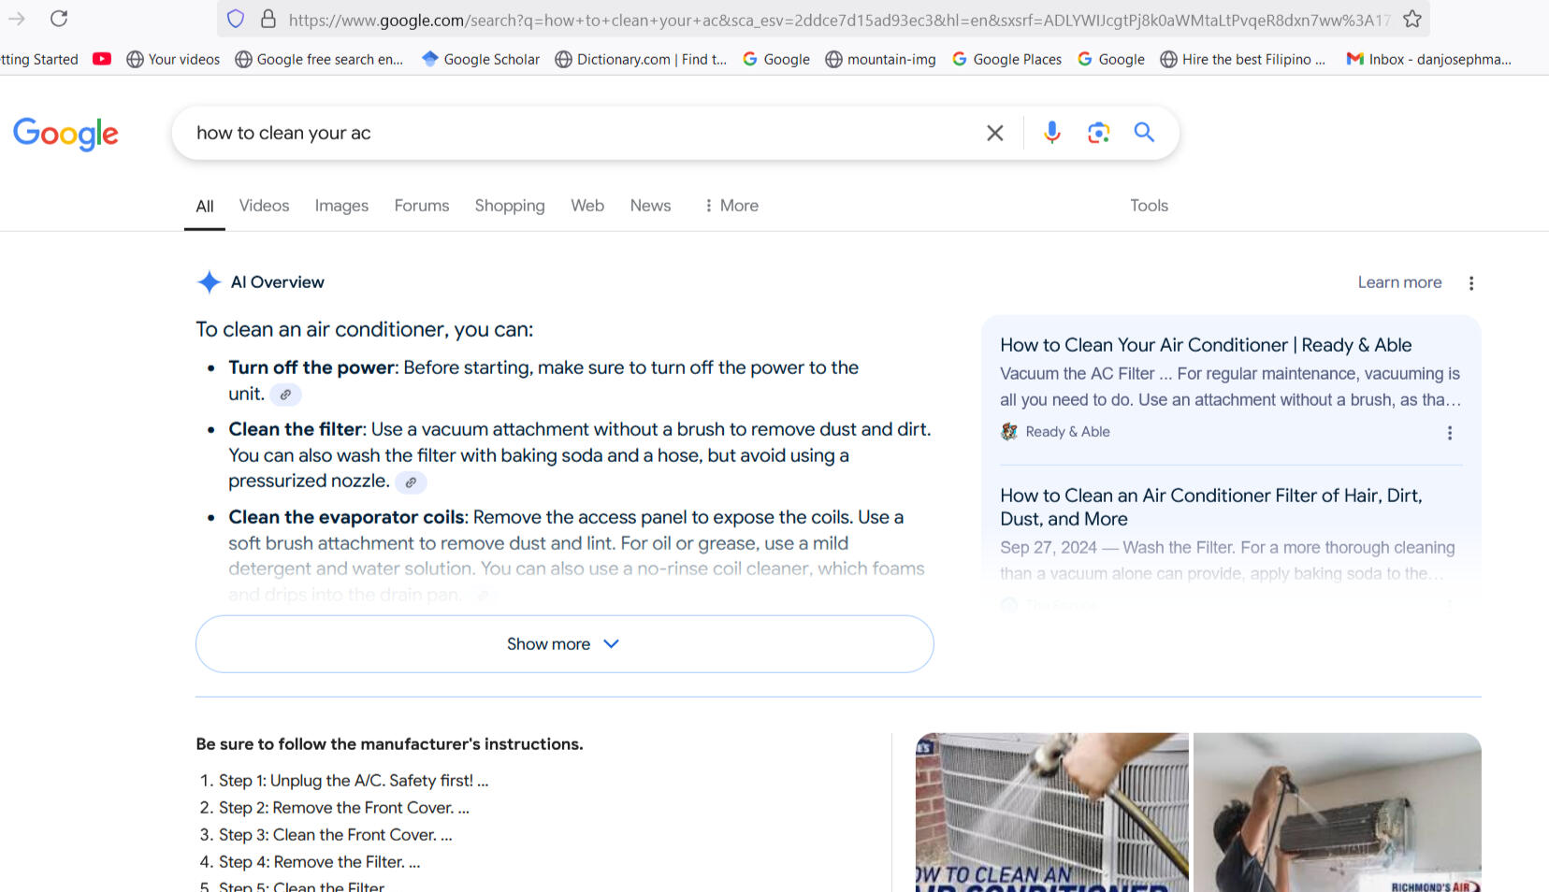Open the outdoor AC hose cleaning thumbnail

(x=1051, y=812)
